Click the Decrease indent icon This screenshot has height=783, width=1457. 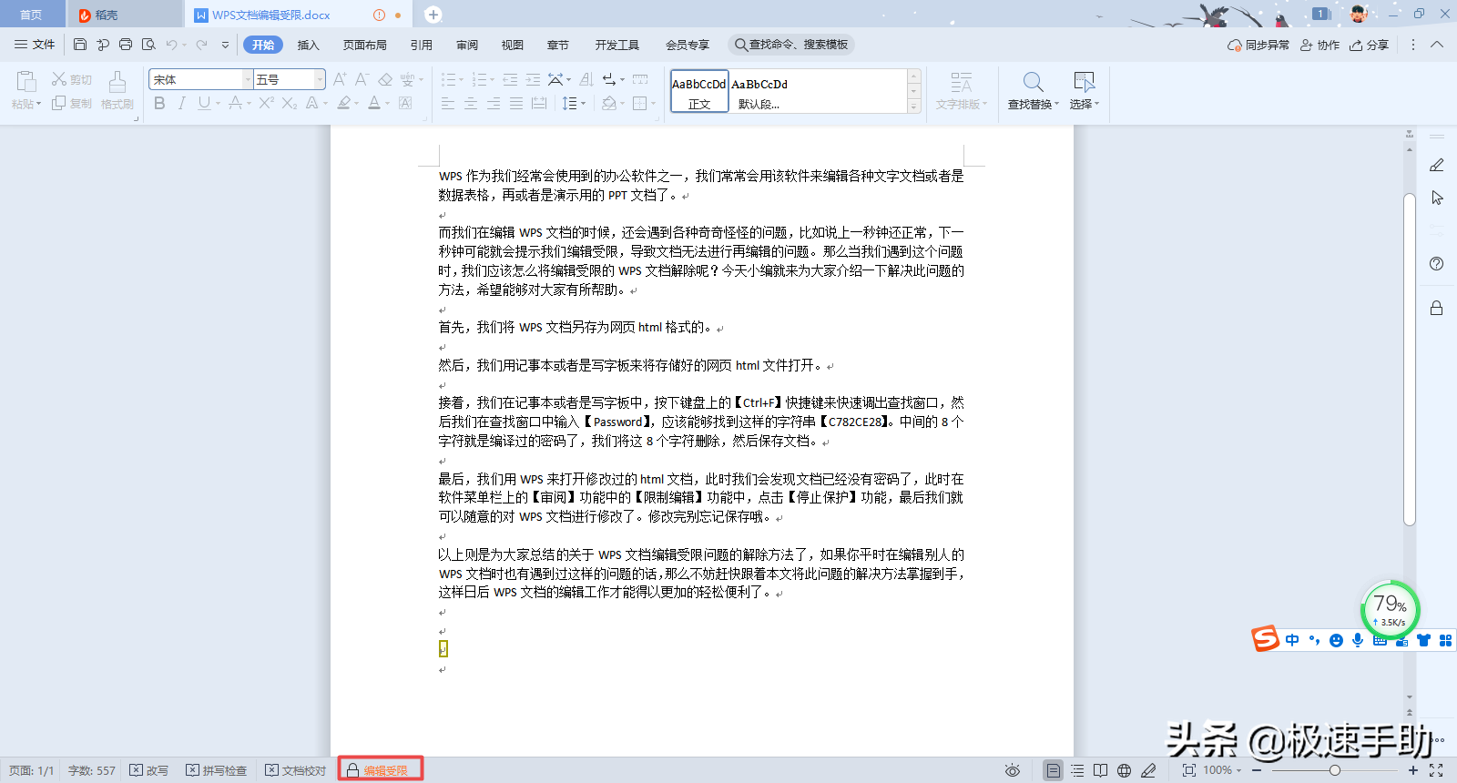(x=510, y=79)
